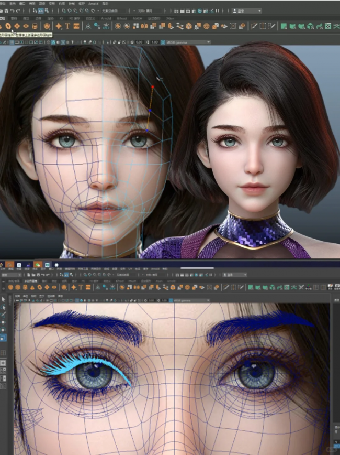Screen dimensions: 340x455
Task: Click the exposure value field in top viewport toolbar
Action: point(140,42)
